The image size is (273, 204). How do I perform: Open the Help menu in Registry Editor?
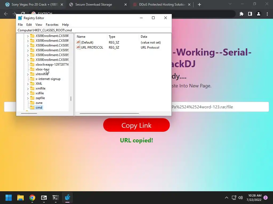click(65, 25)
